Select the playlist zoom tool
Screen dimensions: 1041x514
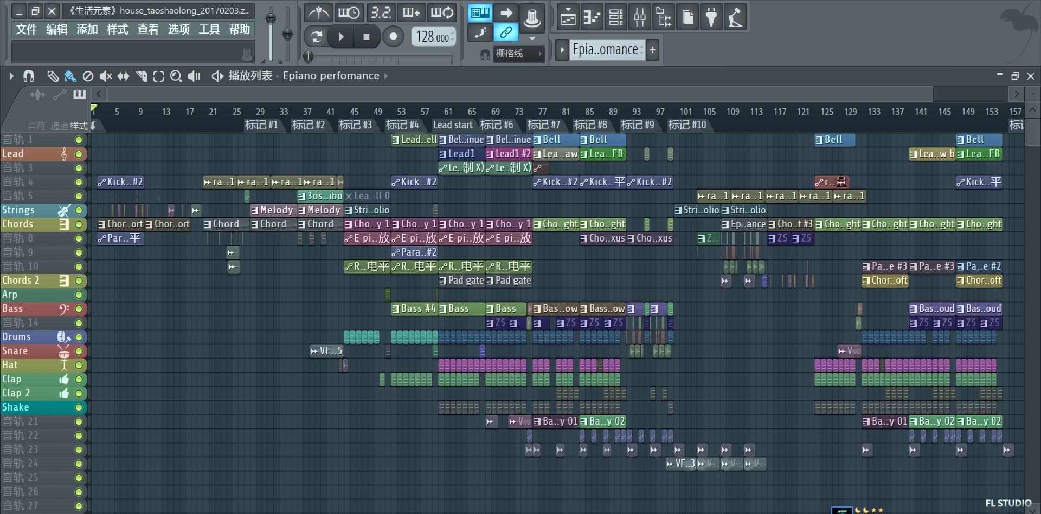click(x=176, y=76)
